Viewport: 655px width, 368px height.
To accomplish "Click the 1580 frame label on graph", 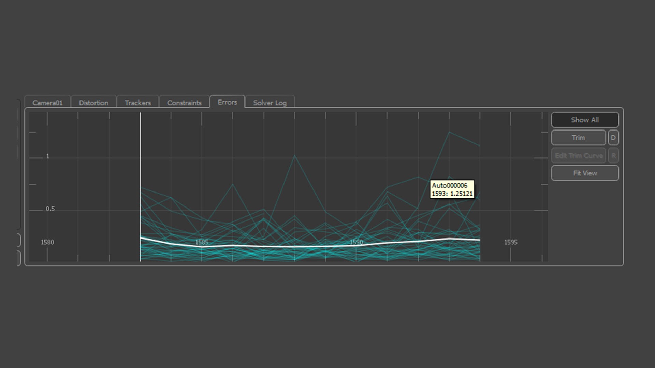I will tap(47, 242).
